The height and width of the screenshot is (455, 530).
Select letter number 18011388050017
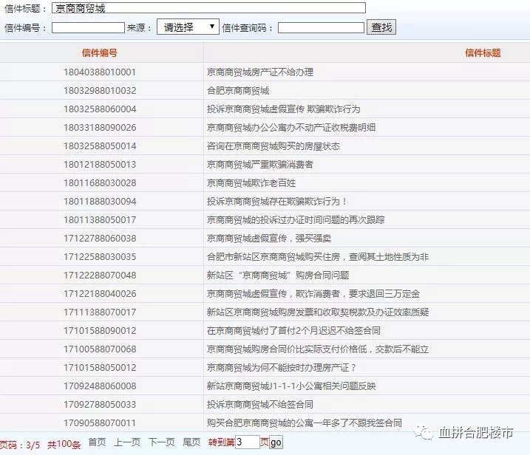100,220
